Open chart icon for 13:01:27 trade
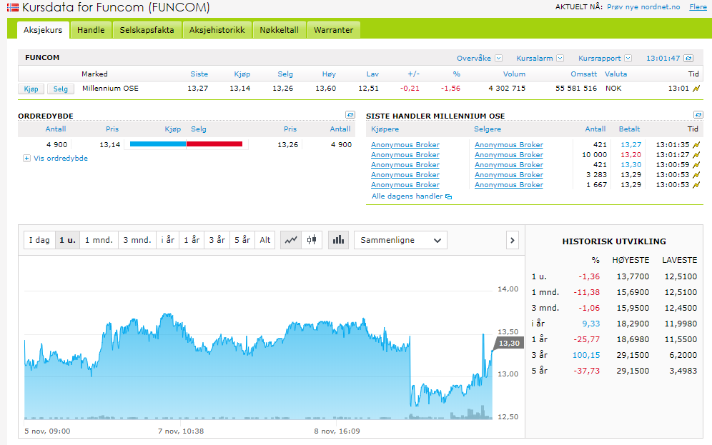Viewport: 712px width, 445px height. 696,155
